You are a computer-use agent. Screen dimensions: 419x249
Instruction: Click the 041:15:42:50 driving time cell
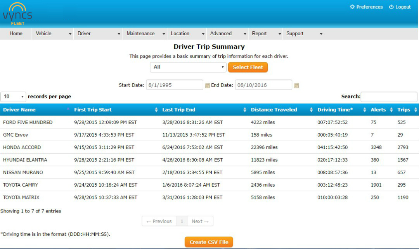coord(332,147)
